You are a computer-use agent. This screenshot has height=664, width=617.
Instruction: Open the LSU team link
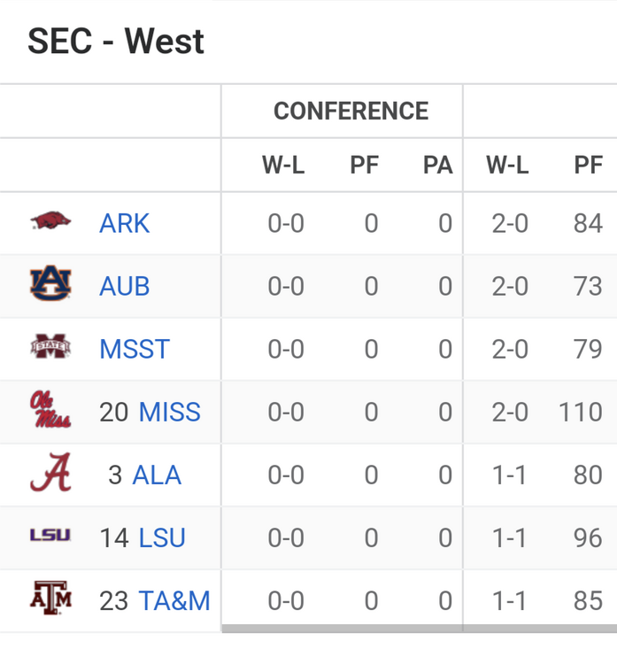pyautogui.click(x=162, y=537)
